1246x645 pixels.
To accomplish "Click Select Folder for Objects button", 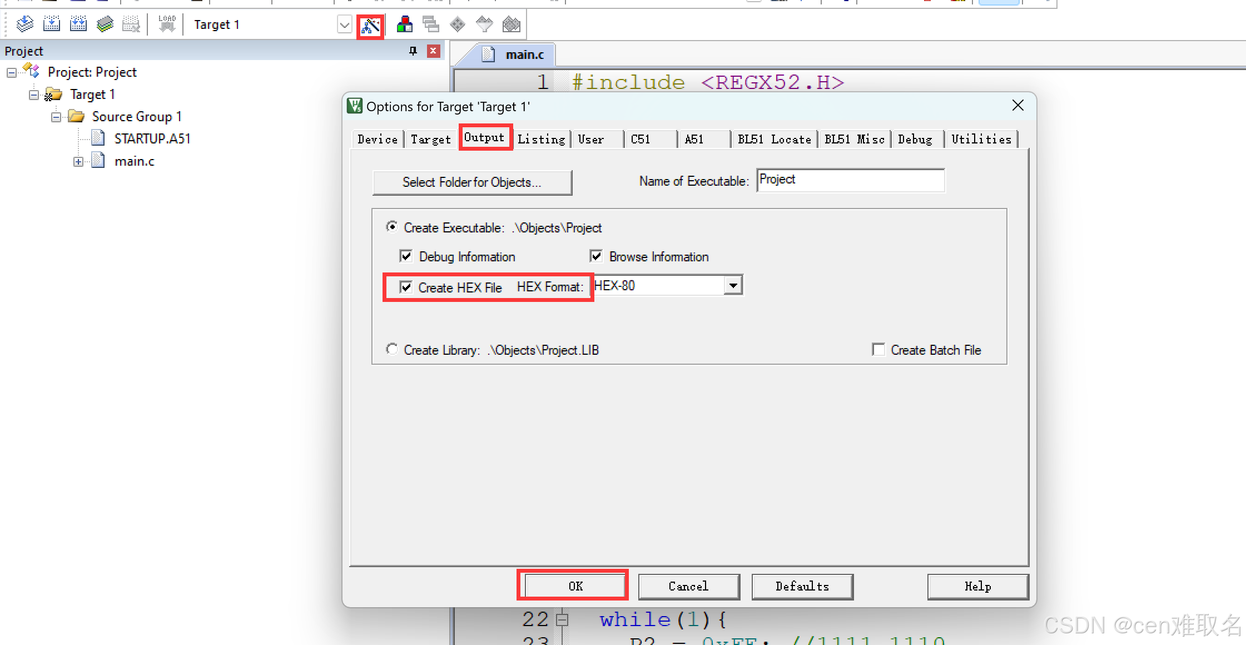I will (x=471, y=182).
